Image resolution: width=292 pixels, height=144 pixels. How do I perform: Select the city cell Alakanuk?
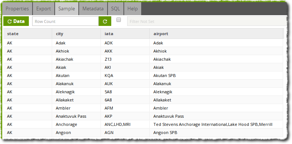(x=77, y=84)
